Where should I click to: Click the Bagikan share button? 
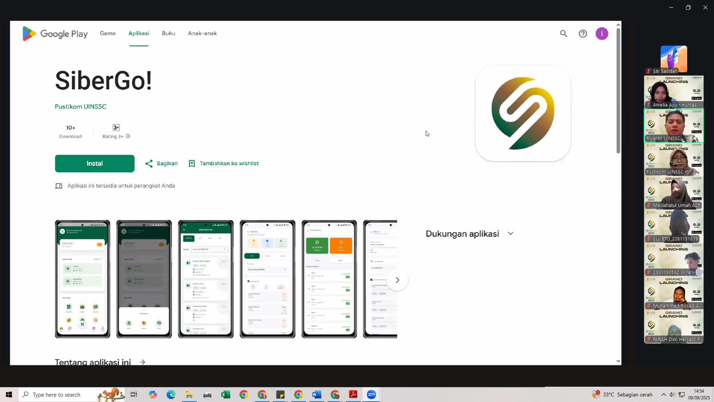click(162, 163)
